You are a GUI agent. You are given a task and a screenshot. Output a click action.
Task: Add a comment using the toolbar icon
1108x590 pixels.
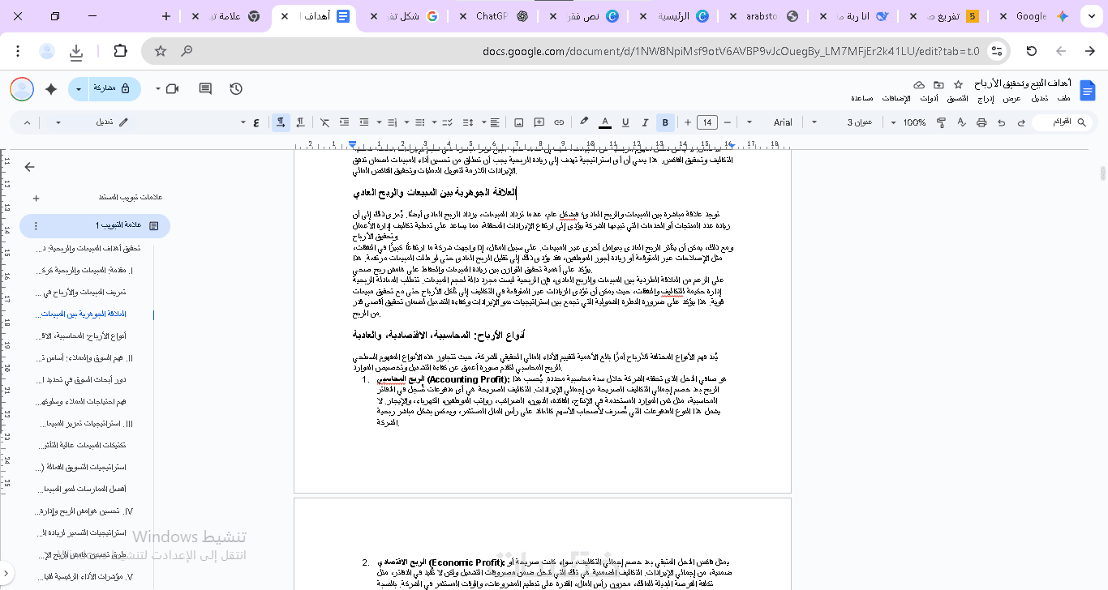coord(539,122)
